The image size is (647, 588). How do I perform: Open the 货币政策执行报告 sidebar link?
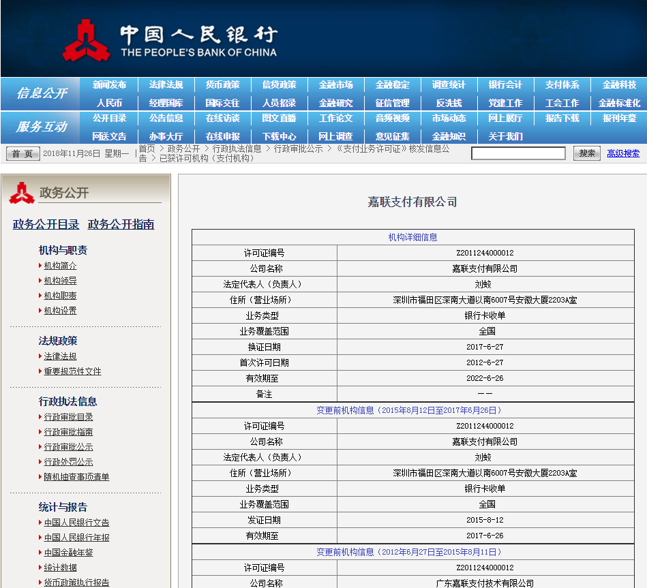pos(77,583)
